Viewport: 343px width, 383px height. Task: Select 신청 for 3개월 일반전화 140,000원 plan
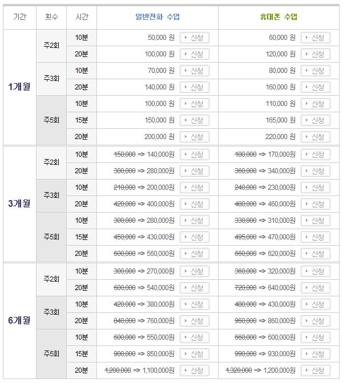pyautogui.click(x=195, y=154)
